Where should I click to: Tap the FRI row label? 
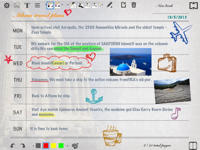18,96
